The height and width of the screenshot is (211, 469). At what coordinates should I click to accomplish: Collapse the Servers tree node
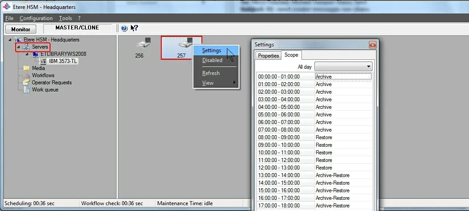(x=18, y=47)
